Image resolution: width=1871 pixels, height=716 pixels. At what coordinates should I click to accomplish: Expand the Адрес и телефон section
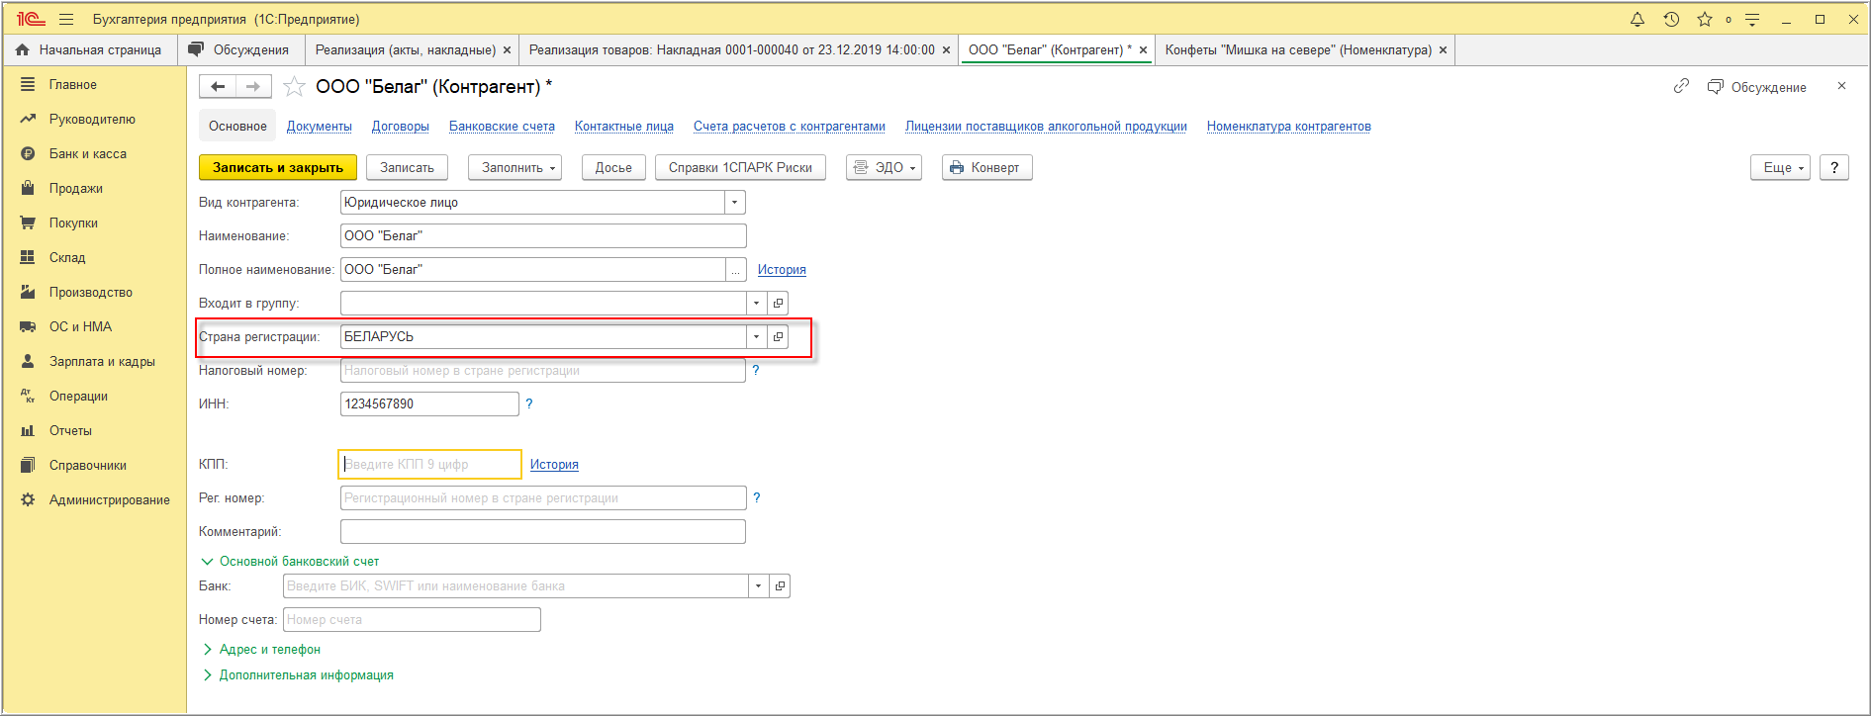pyautogui.click(x=269, y=649)
